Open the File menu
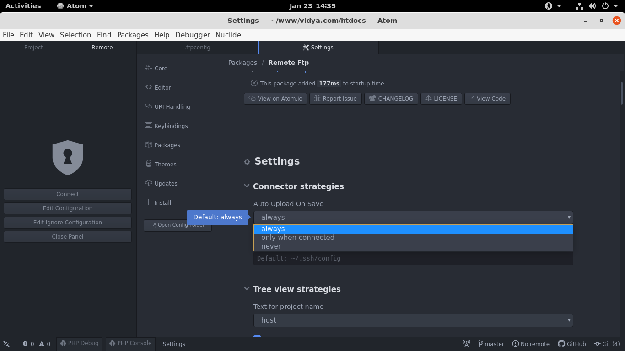This screenshot has height=351, width=625. [x=8, y=35]
